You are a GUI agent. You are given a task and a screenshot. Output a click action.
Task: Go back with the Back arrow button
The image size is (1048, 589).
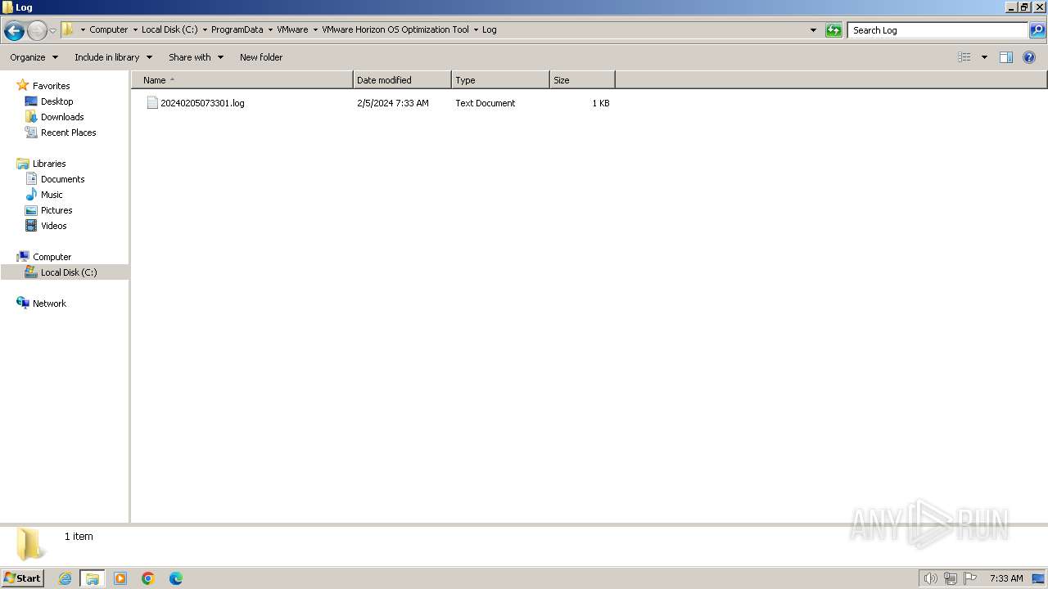(x=14, y=30)
